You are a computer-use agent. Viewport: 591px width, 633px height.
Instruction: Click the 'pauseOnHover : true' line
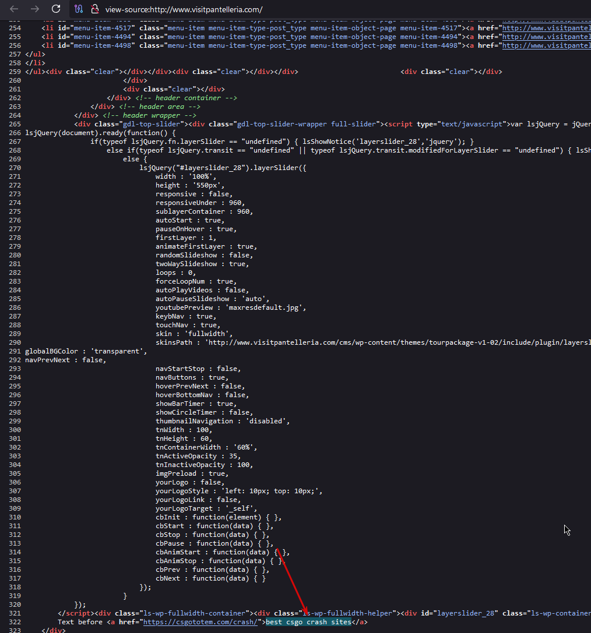click(196, 229)
